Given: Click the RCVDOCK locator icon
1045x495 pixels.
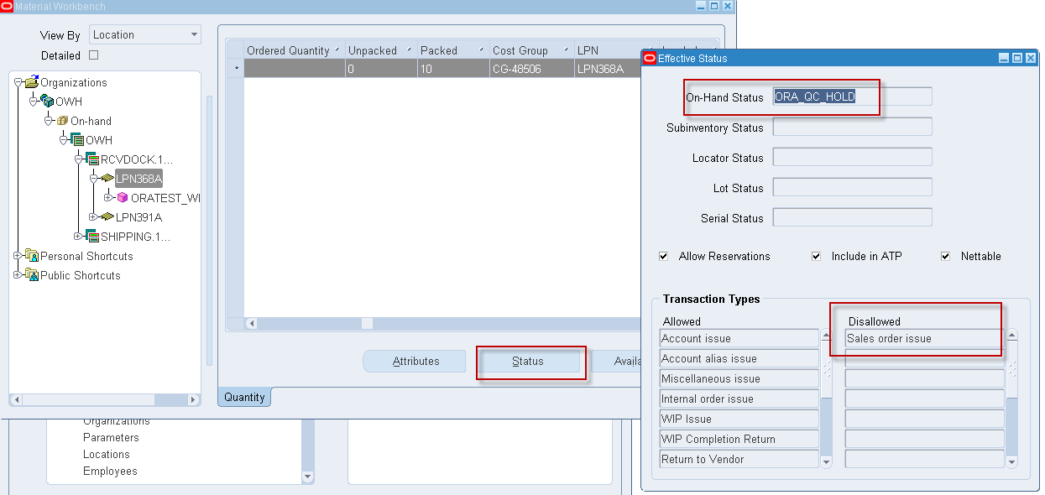Looking at the screenshot, I should [91, 159].
